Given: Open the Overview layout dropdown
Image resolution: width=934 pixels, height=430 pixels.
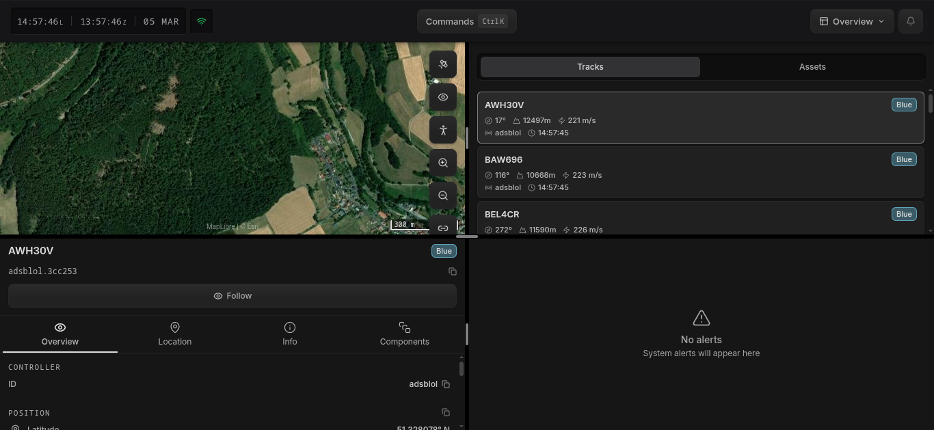Looking at the screenshot, I should (x=851, y=21).
